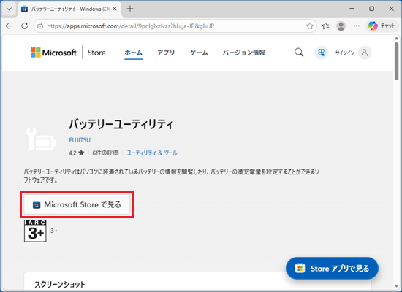Select the ゲーム navigation tab

(x=199, y=53)
